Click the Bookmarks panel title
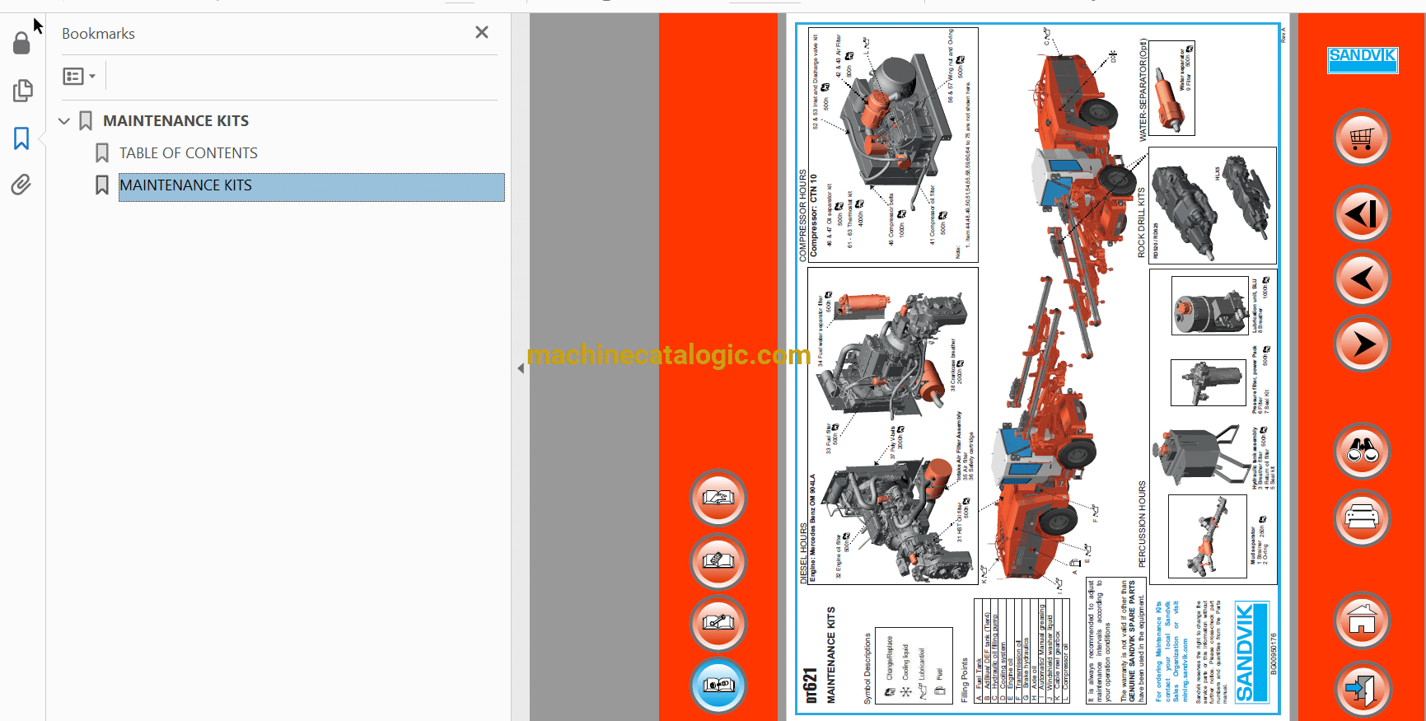The image size is (1426, 721). point(98,34)
